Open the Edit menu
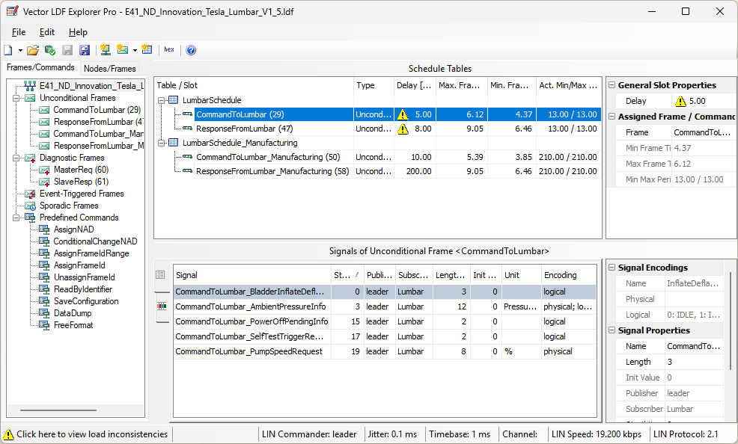Image resolution: width=738 pixels, height=444 pixels. pyautogui.click(x=47, y=32)
